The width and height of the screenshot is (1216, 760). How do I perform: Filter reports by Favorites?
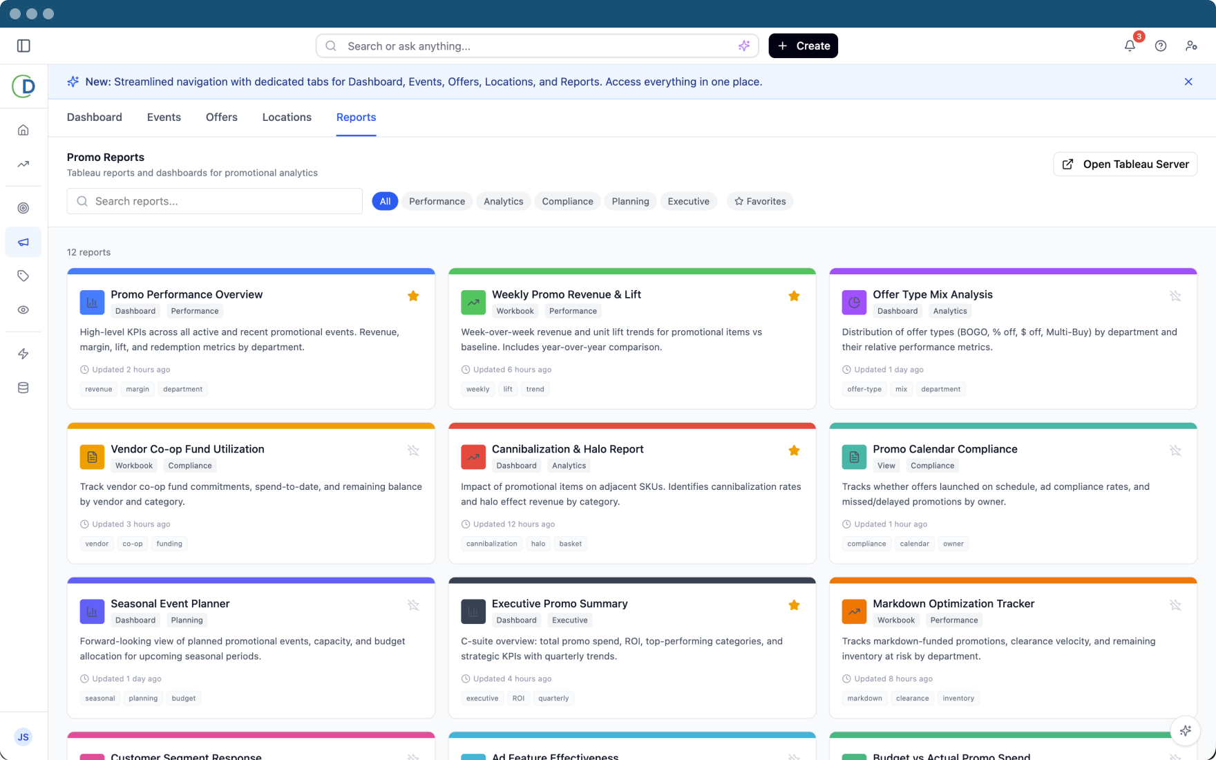coord(759,201)
